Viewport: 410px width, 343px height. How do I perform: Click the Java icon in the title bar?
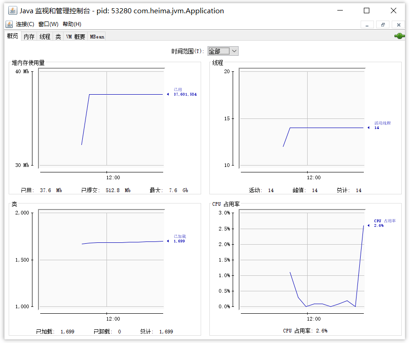pyautogui.click(x=12, y=11)
